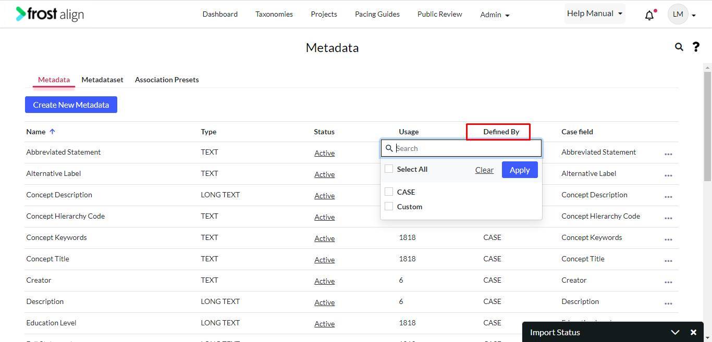Open the Usage column header filter
Viewport: 712px width, 342px height.
[409, 132]
